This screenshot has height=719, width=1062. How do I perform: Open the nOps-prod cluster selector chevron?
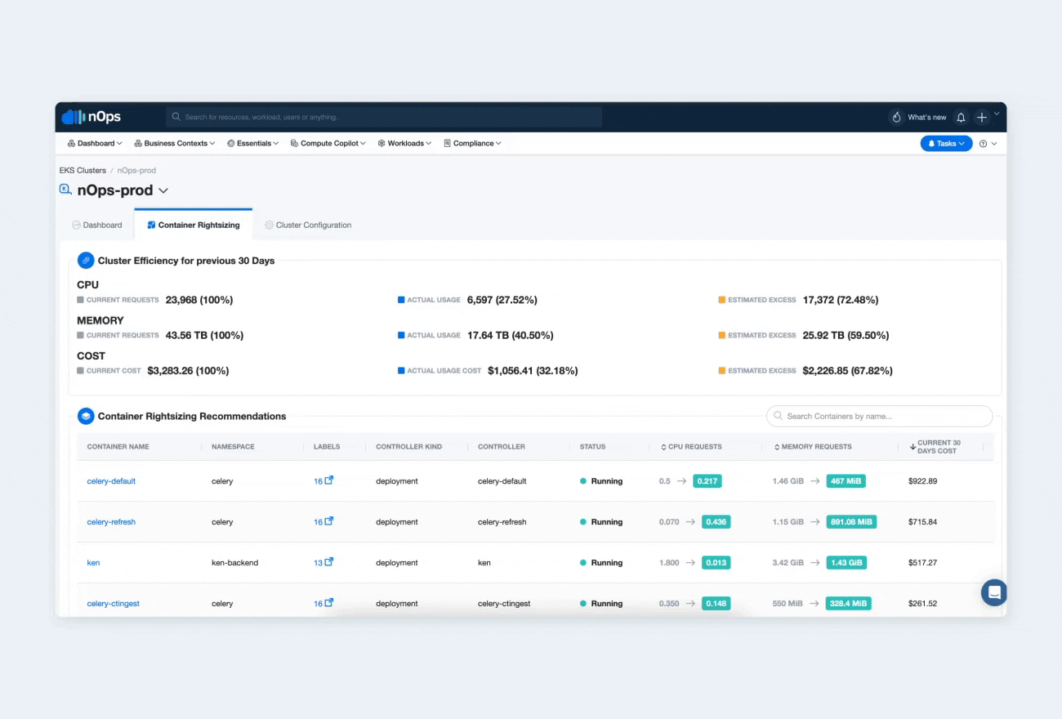163,191
